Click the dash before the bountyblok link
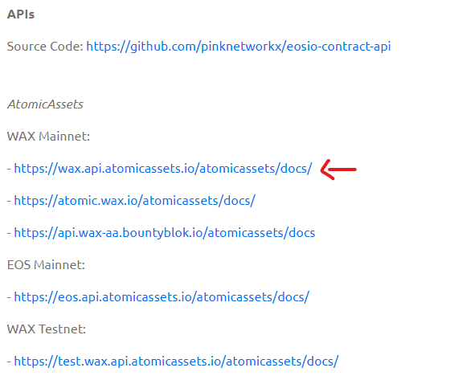The image size is (450, 384). tap(9, 233)
